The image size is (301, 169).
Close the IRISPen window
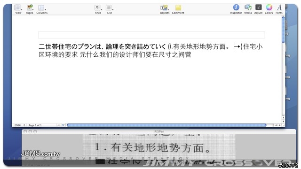[x=25, y=131]
